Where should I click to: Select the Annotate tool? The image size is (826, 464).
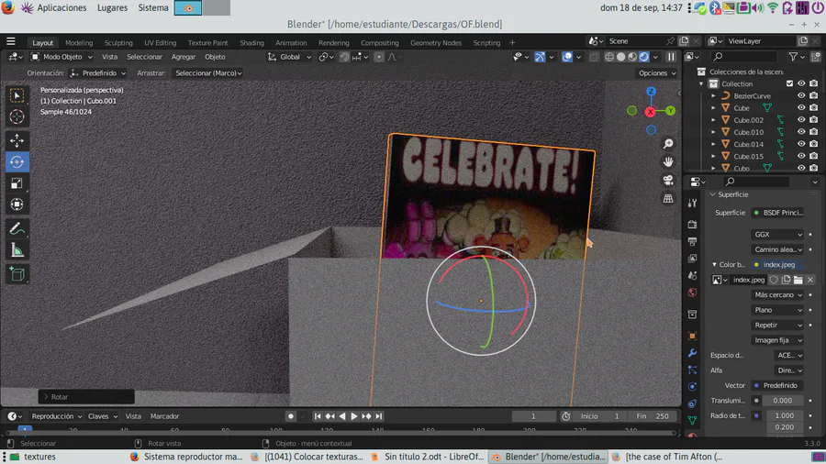click(x=17, y=229)
